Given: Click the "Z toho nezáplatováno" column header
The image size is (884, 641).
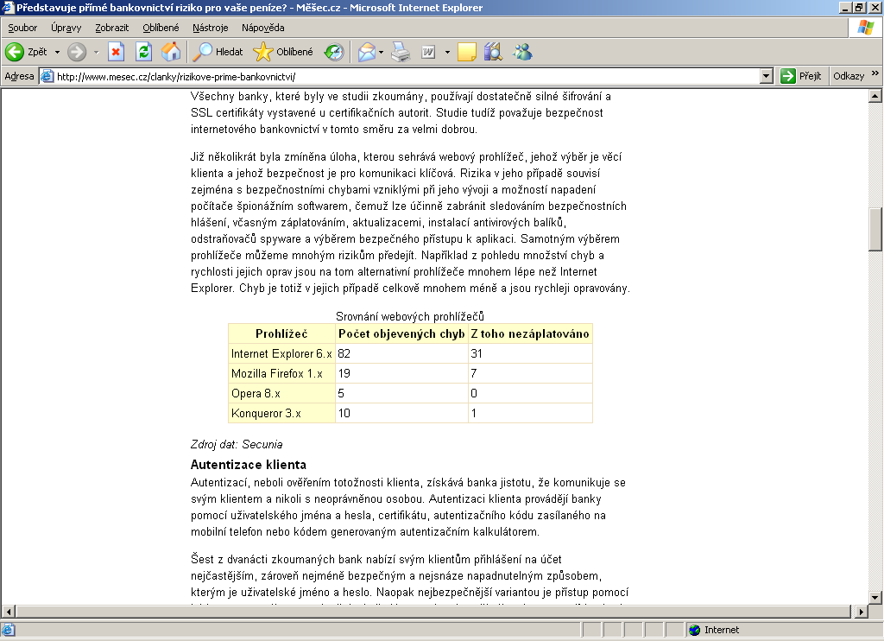Looking at the screenshot, I should 530,333.
